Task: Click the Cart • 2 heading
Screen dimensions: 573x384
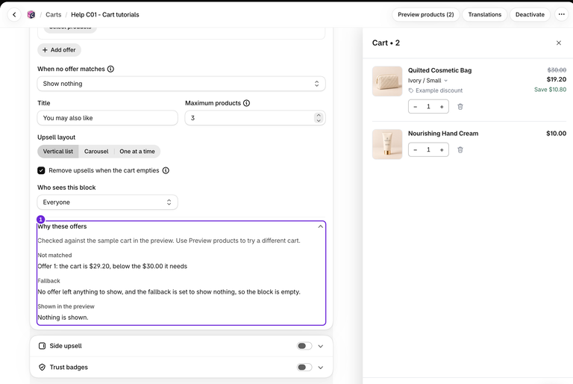Action: coord(386,43)
